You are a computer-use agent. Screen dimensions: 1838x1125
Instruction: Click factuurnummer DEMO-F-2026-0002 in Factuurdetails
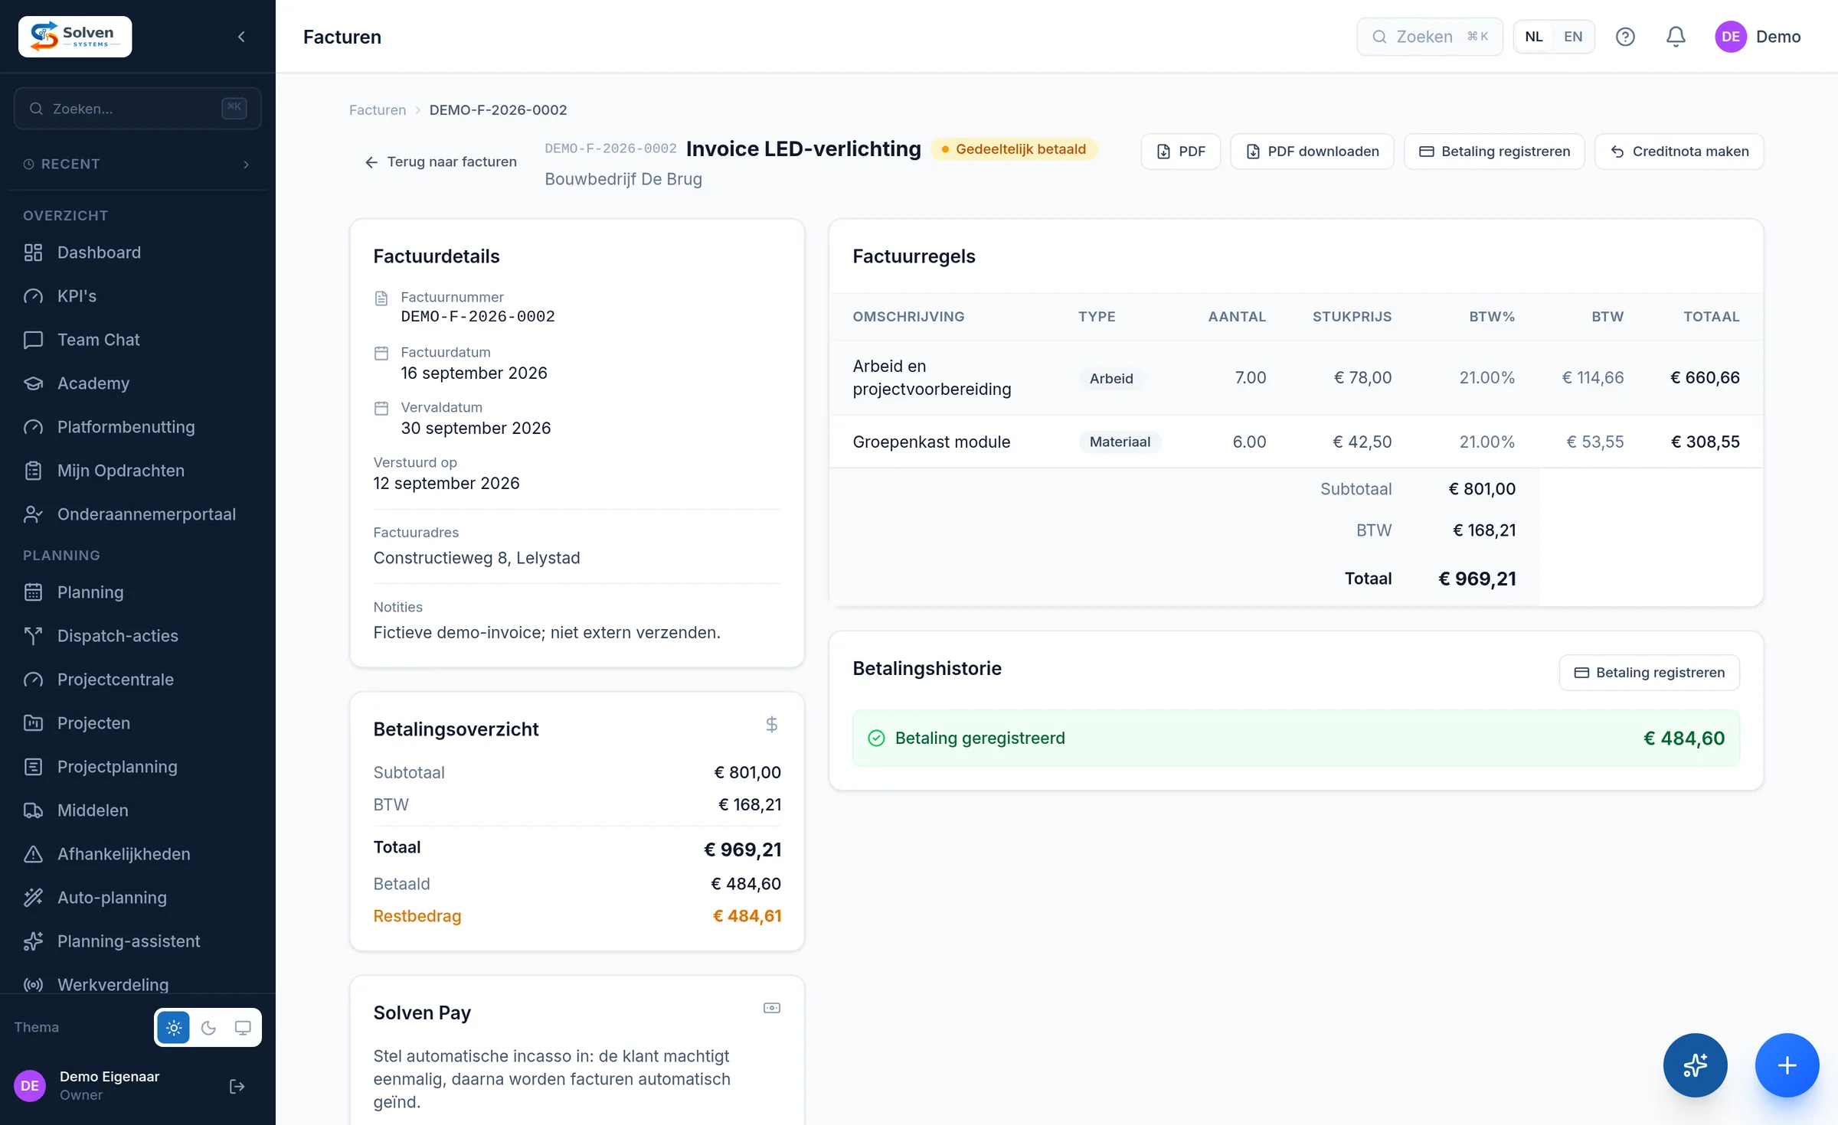pyautogui.click(x=478, y=317)
